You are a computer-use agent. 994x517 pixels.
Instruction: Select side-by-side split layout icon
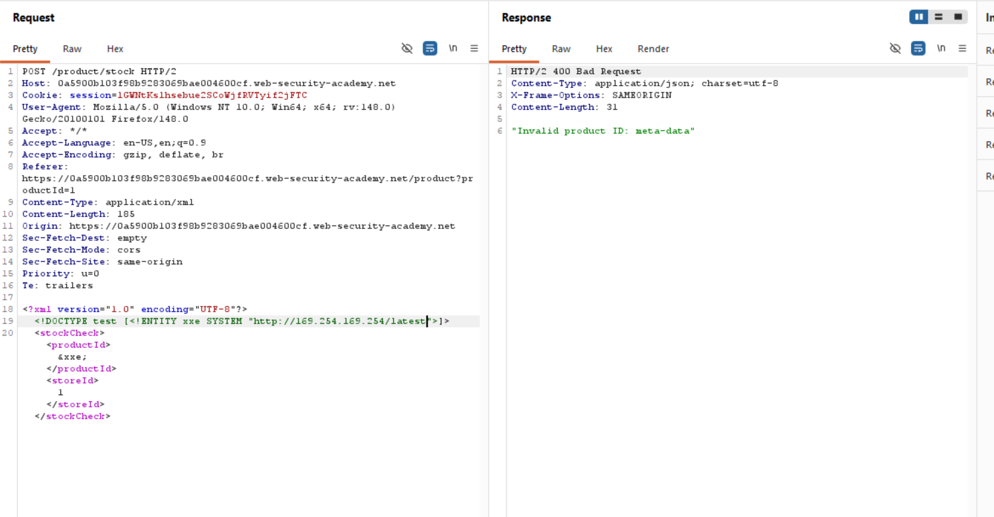click(919, 17)
